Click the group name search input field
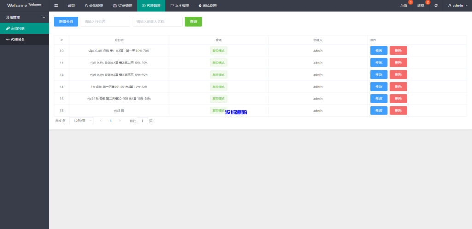The height and width of the screenshot is (229, 472). 105,22
